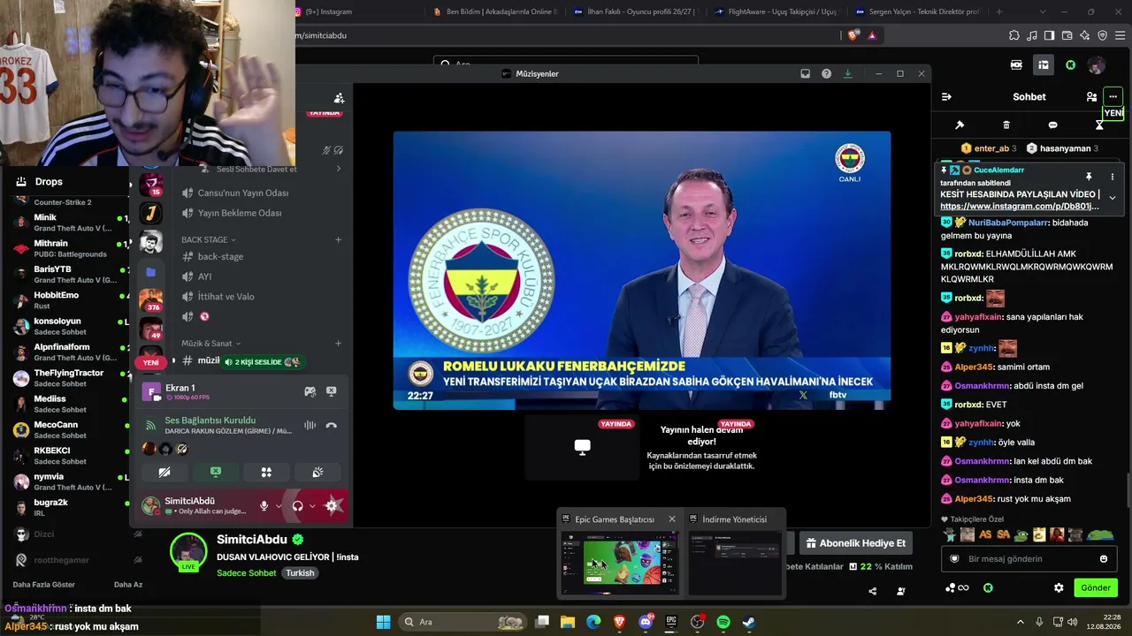This screenshot has height=636, width=1132.
Task: Select the Instagram browser tab
Action: pos(354,11)
